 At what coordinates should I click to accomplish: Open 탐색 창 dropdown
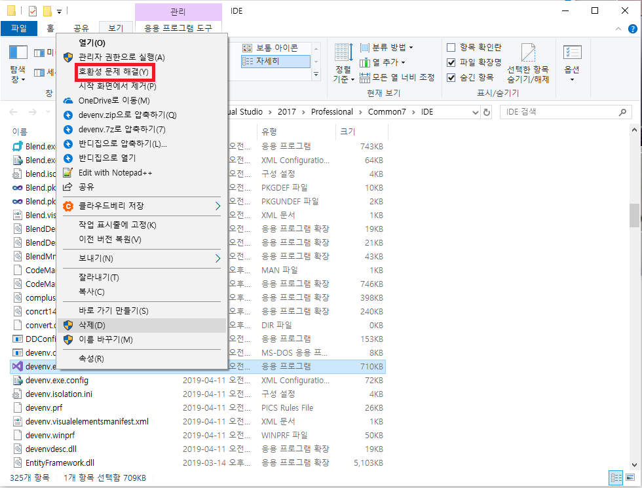pos(18,63)
